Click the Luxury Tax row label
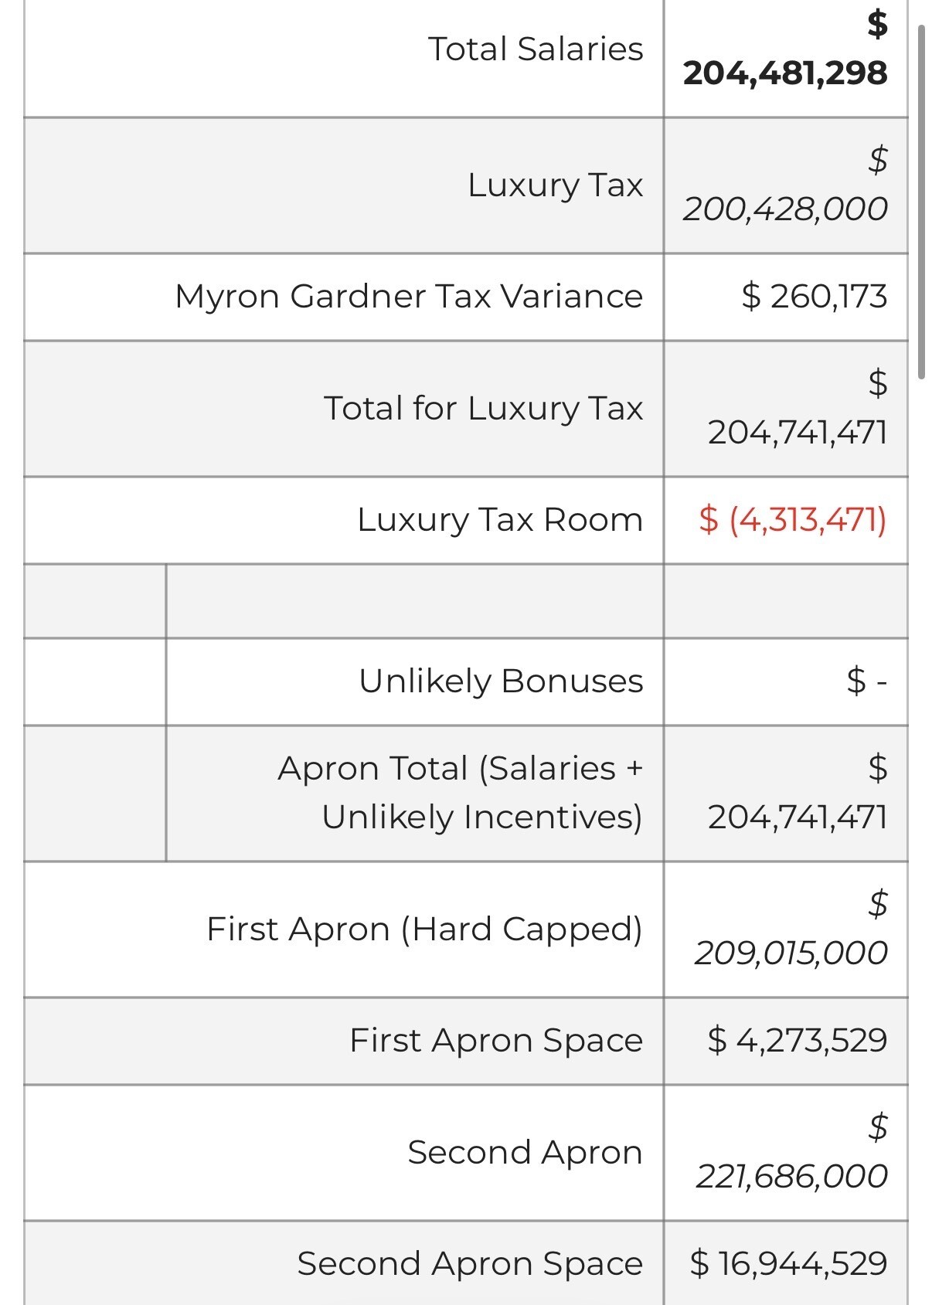This screenshot has height=1305, width=932. click(555, 185)
